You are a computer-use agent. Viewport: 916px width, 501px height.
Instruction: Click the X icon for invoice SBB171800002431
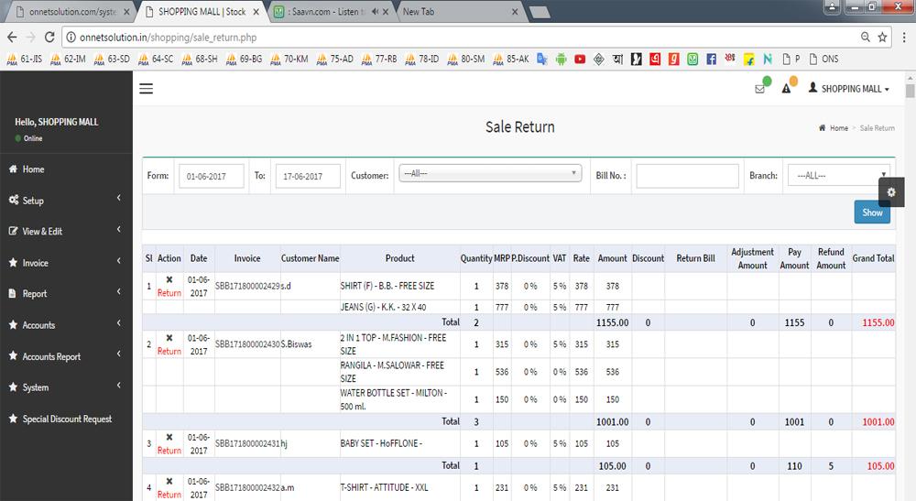169,437
